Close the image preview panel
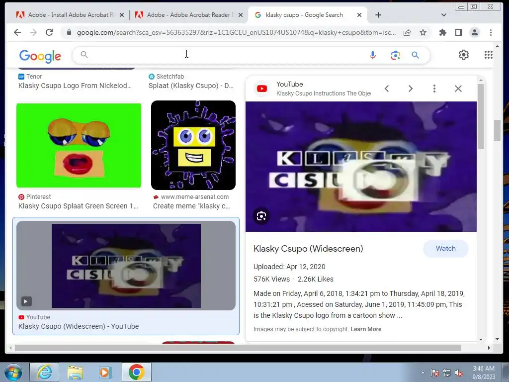Image resolution: width=509 pixels, height=382 pixels. [x=458, y=89]
